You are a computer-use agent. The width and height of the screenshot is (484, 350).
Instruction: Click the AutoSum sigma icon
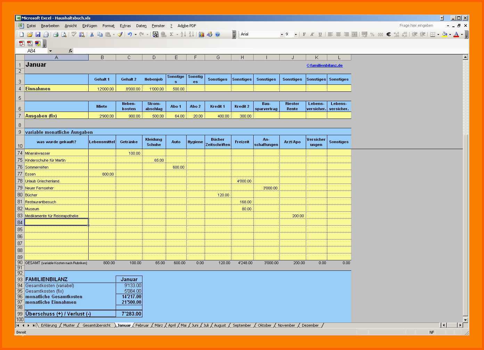172,34
